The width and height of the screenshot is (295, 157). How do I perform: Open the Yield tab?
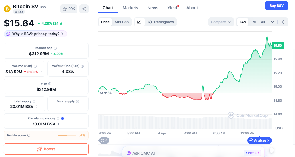(x=172, y=8)
